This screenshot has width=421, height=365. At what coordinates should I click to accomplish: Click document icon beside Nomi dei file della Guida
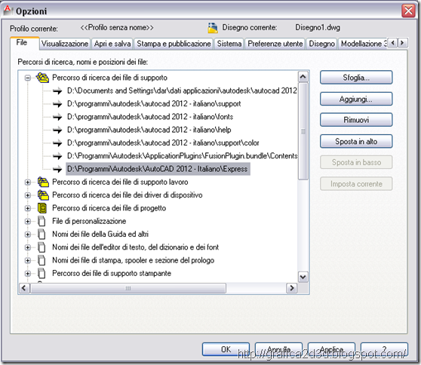point(41,235)
